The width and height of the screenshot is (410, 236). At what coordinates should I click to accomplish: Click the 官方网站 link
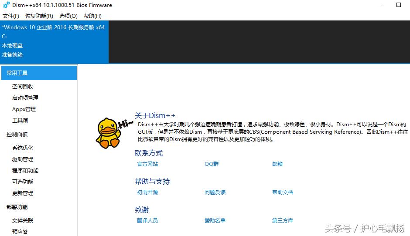click(147, 164)
